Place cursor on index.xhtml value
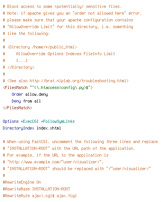 pyautogui.click(x=49, y=128)
